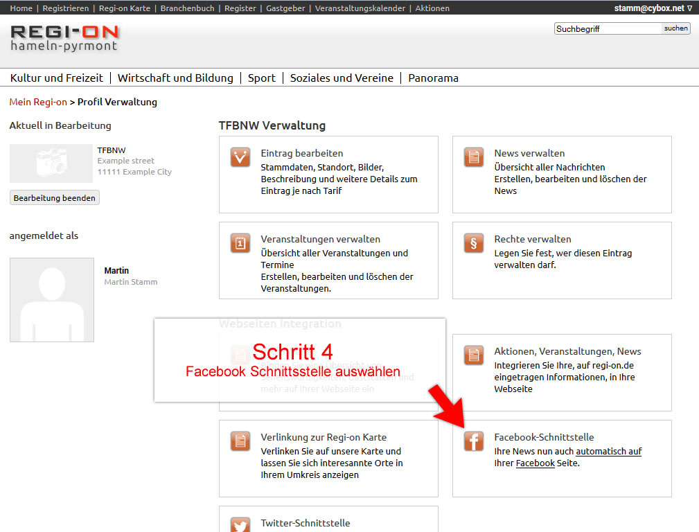Open the Kultur und Freizeit menu
Image resolution: width=699 pixels, height=532 pixels.
coord(57,78)
